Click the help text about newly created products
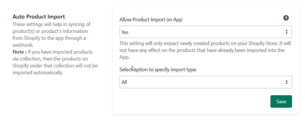Image resolution: width=305 pixels, height=122 pixels. click(205, 50)
